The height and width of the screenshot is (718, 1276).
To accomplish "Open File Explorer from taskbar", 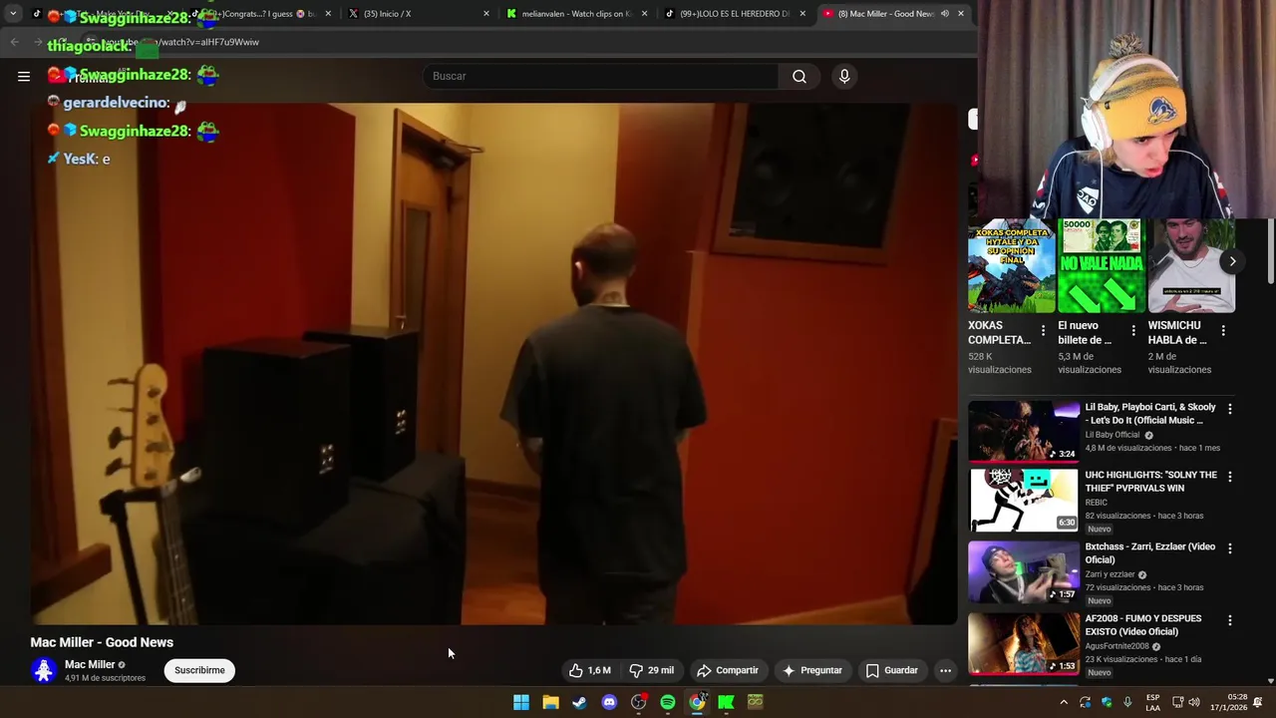I will [550, 702].
